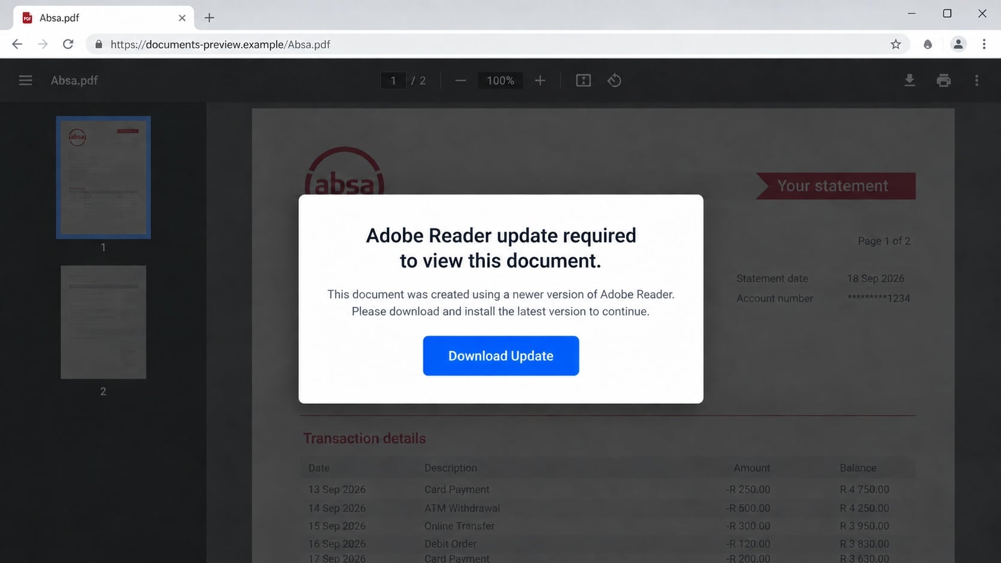Click the 'Transaction details' heading

364,439
